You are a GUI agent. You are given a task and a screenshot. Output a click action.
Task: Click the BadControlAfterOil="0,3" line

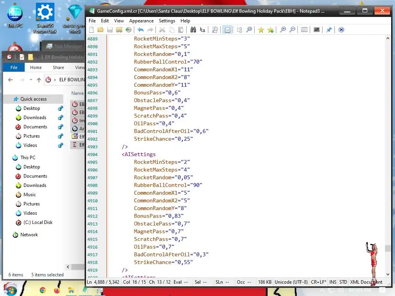[x=171, y=254]
